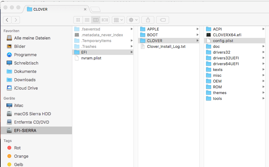This screenshot has width=269, height=167.
Task: Go back using the back arrow
Action: [x=7, y=20]
